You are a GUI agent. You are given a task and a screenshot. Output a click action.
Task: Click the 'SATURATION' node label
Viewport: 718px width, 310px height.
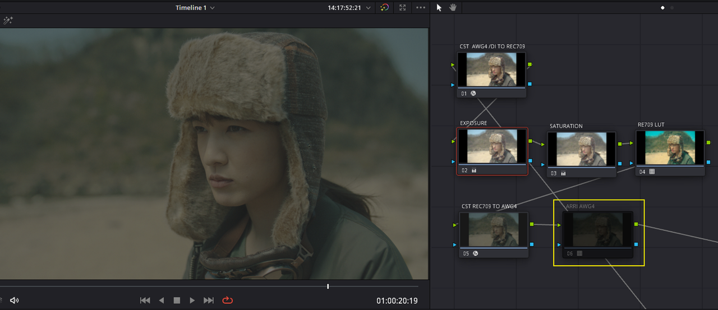566,126
